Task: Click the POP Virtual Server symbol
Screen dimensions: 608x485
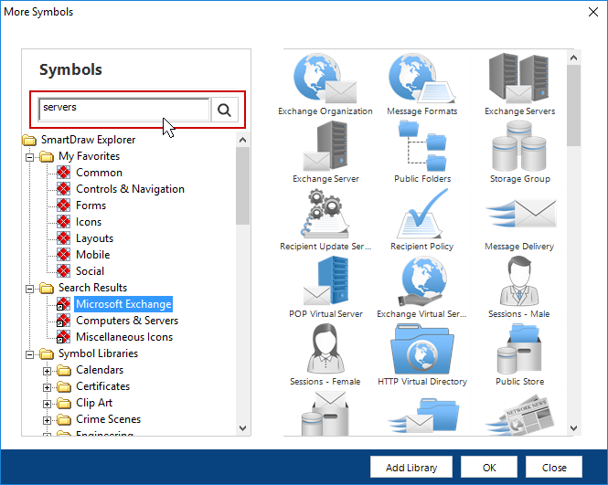Action: tap(325, 281)
